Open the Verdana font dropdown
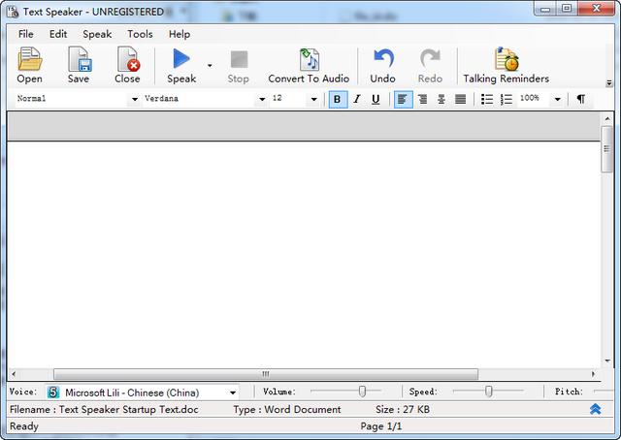Image resolution: width=621 pixels, height=440 pixels. click(261, 99)
